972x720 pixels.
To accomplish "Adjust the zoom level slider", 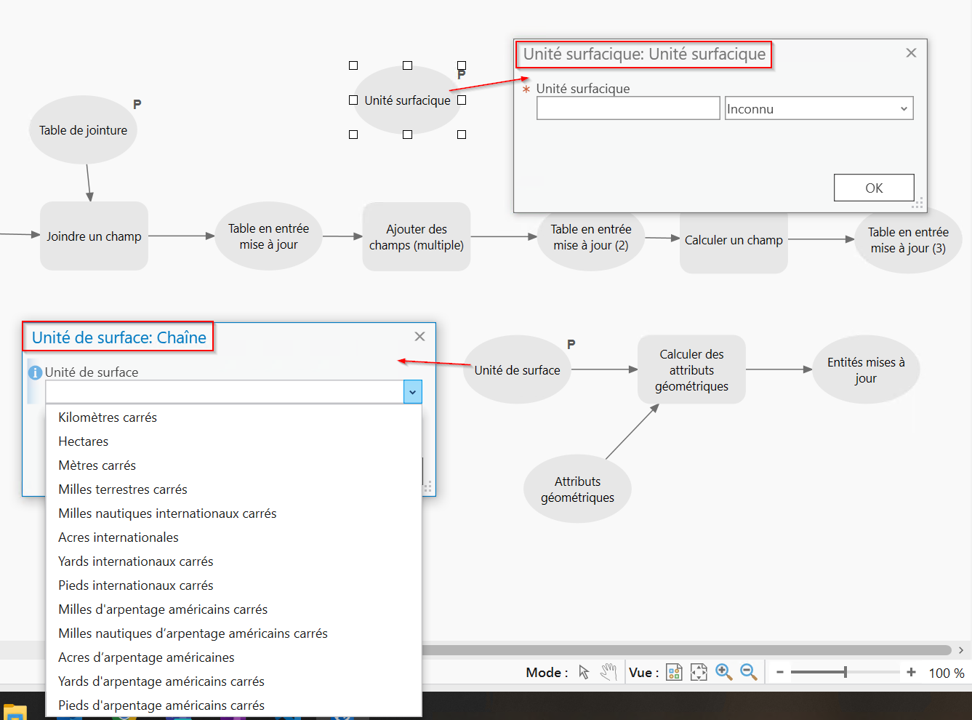I will tap(845, 672).
